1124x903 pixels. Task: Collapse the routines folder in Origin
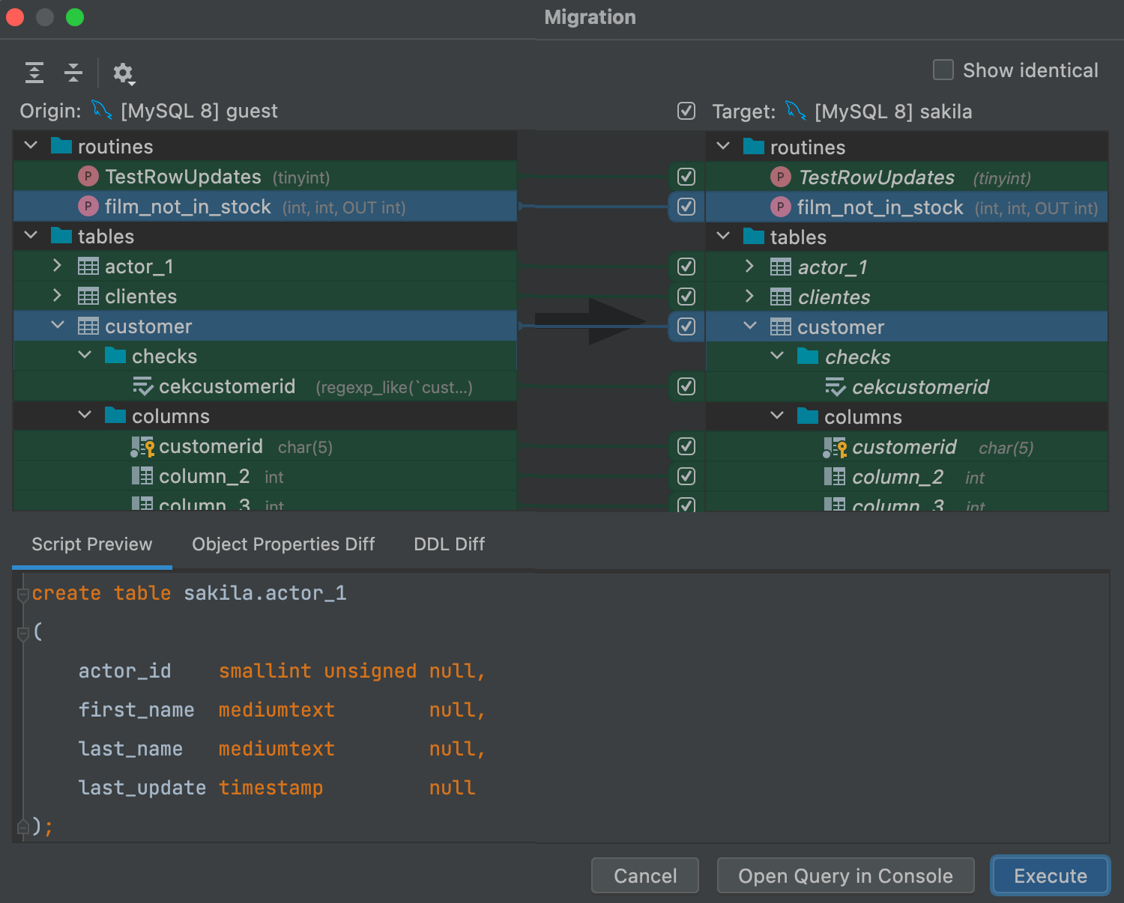31,145
